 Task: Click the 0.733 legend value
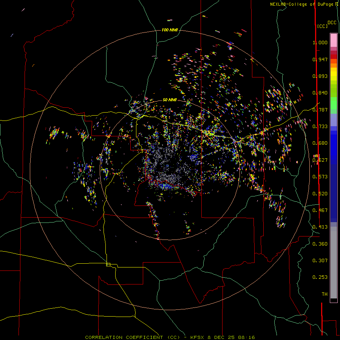tap(320, 127)
